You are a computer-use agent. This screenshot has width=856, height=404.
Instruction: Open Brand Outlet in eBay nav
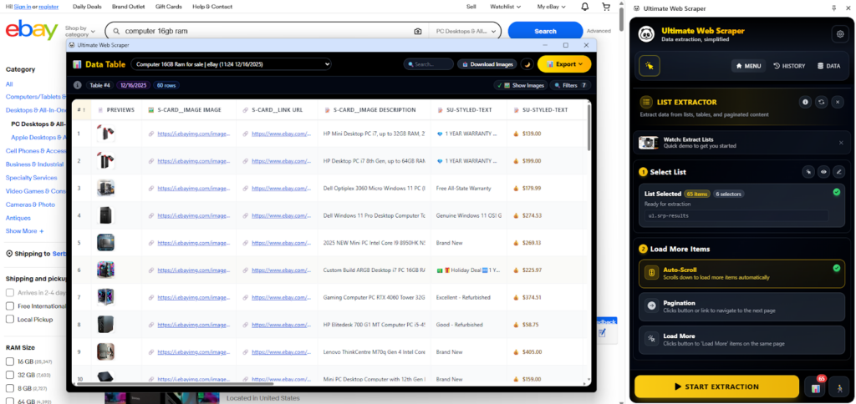(x=127, y=7)
